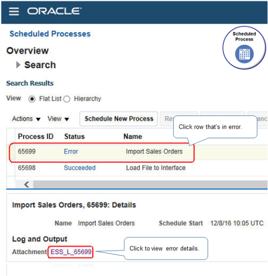Open the Actions dropdown menu

coord(26,119)
